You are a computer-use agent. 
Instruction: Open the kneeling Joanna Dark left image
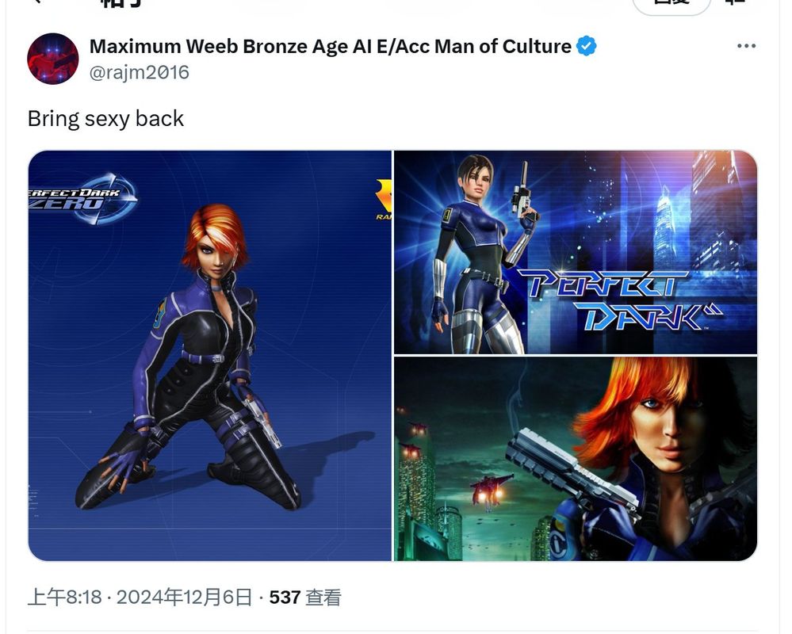coord(209,355)
